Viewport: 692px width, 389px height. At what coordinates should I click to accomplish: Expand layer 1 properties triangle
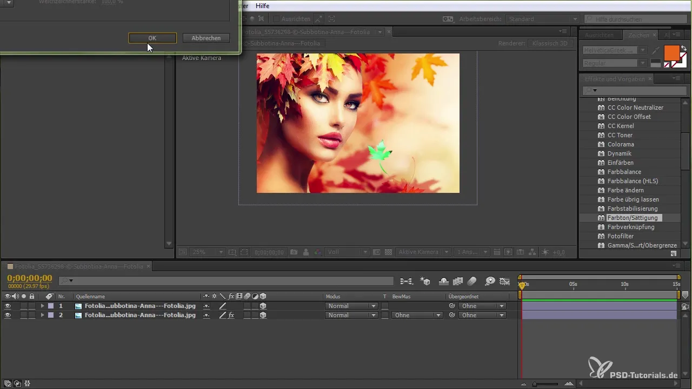(42, 306)
